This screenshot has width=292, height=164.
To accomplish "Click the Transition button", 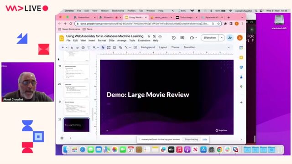I will click(189, 47).
